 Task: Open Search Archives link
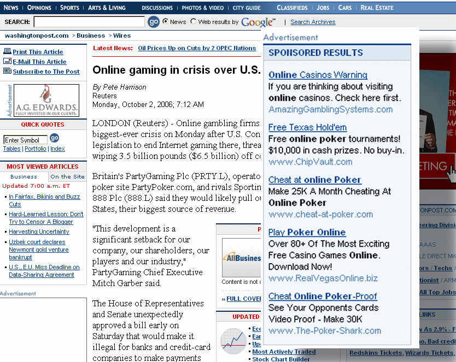(x=313, y=22)
